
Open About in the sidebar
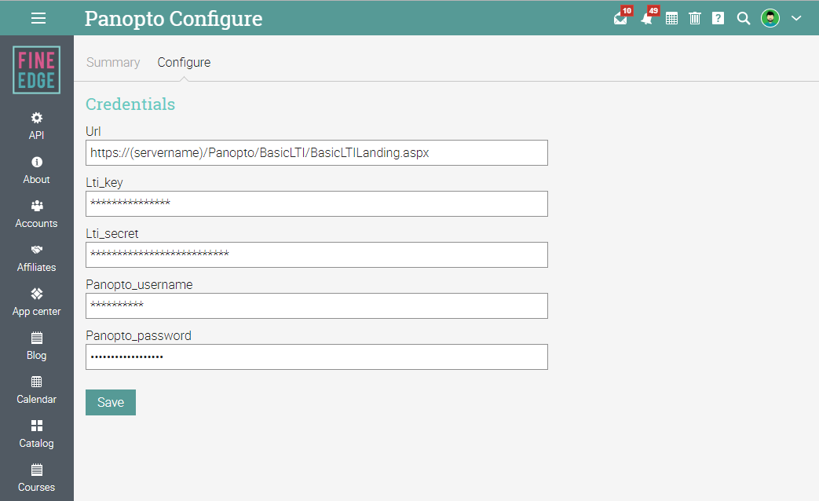point(37,170)
